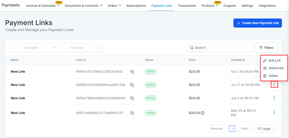The image size is (289, 138).
Task: Close three-dot menu on the Jul 17 row
Action: point(274,85)
